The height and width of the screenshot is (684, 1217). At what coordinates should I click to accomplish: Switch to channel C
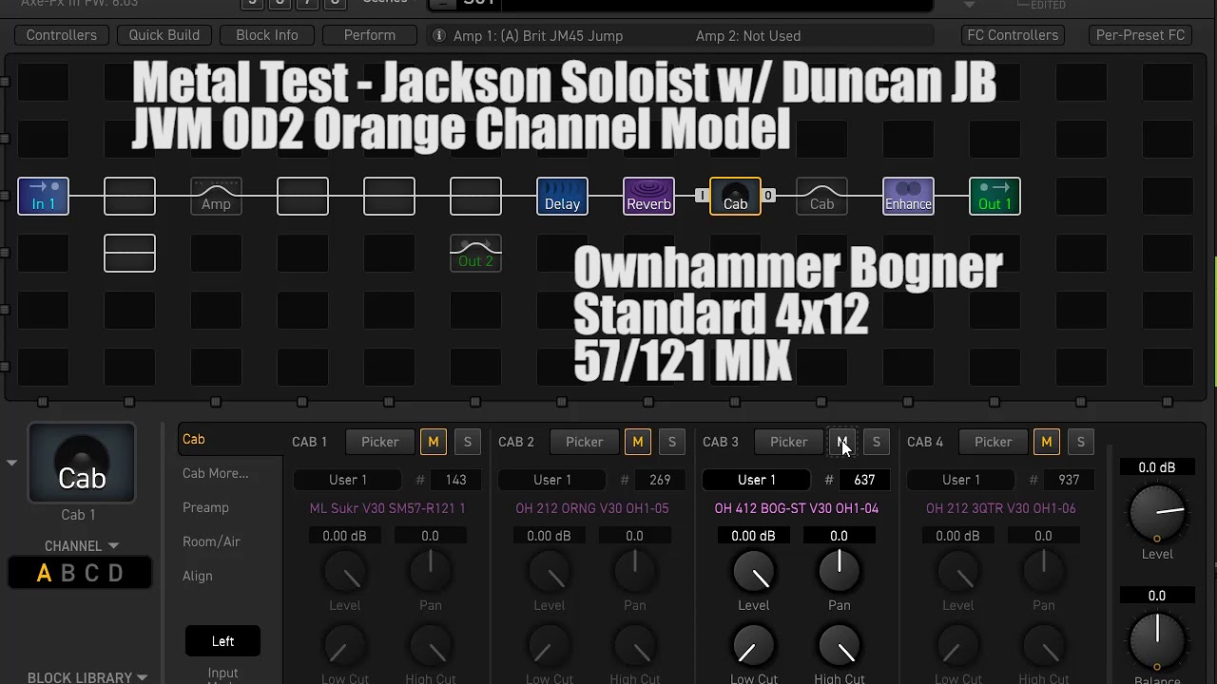click(91, 573)
